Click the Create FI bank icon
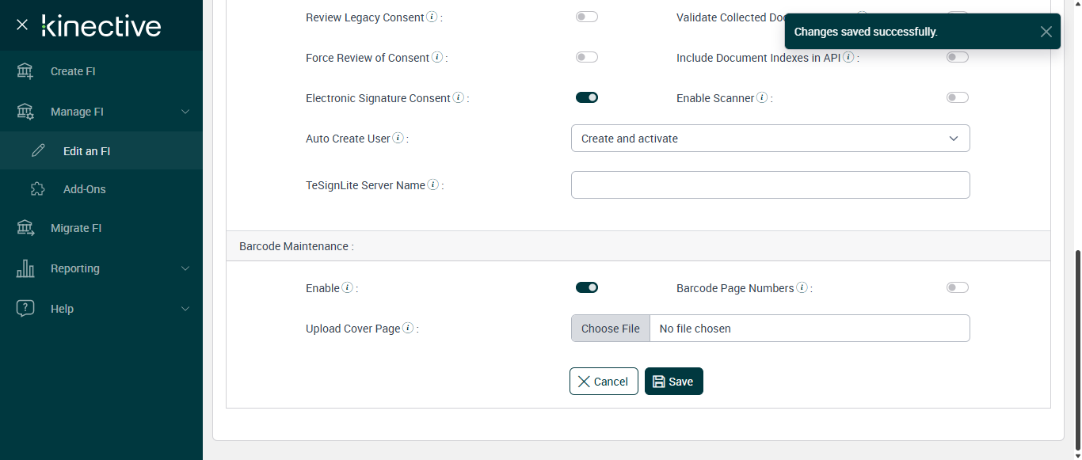 [25, 71]
